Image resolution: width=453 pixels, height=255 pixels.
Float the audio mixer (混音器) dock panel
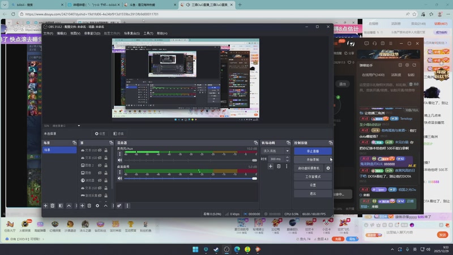[x=256, y=143]
